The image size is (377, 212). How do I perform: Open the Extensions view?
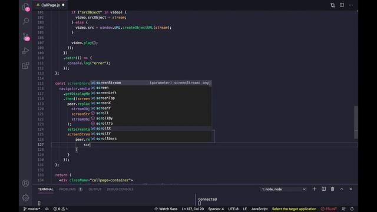(x=25, y=65)
